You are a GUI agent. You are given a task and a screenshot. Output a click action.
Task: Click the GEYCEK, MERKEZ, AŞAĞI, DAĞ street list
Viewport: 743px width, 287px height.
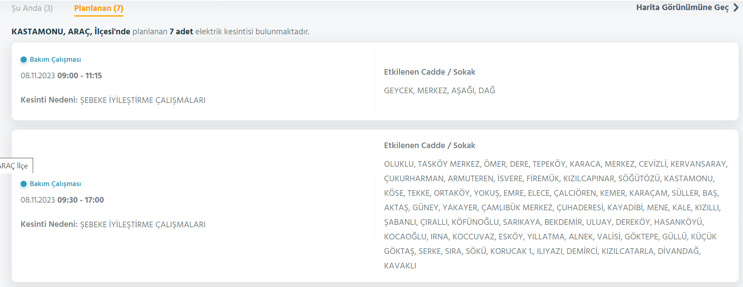tap(439, 90)
